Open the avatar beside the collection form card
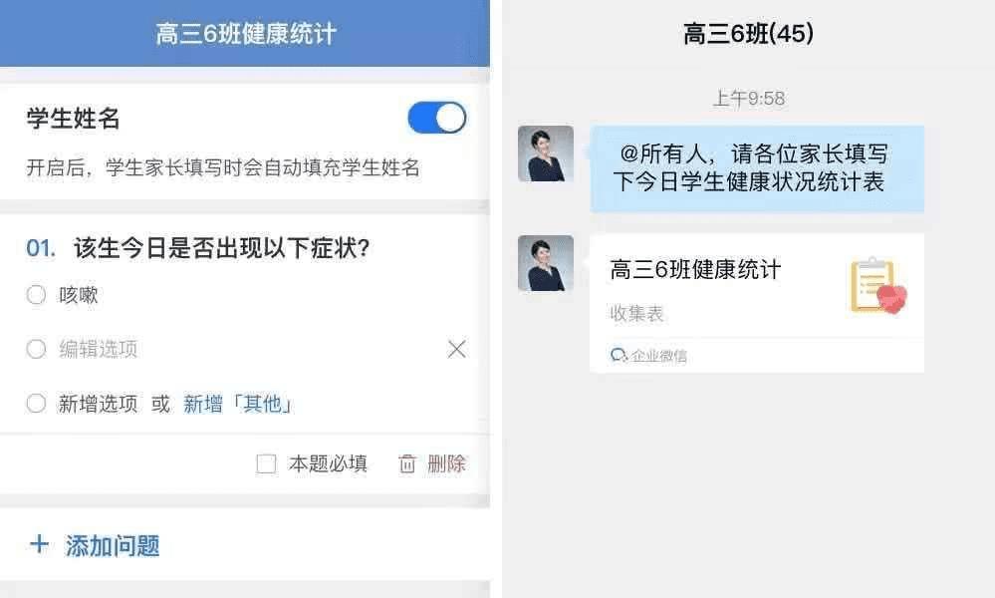Screen dimensions: 995x598 pyautogui.click(x=546, y=263)
